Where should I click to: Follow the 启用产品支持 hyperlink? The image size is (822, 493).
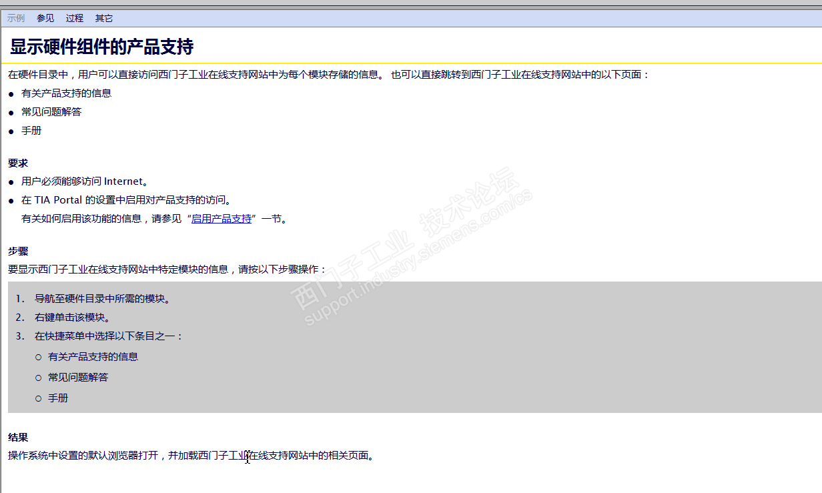pyautogui.click(x=222, y=219)
